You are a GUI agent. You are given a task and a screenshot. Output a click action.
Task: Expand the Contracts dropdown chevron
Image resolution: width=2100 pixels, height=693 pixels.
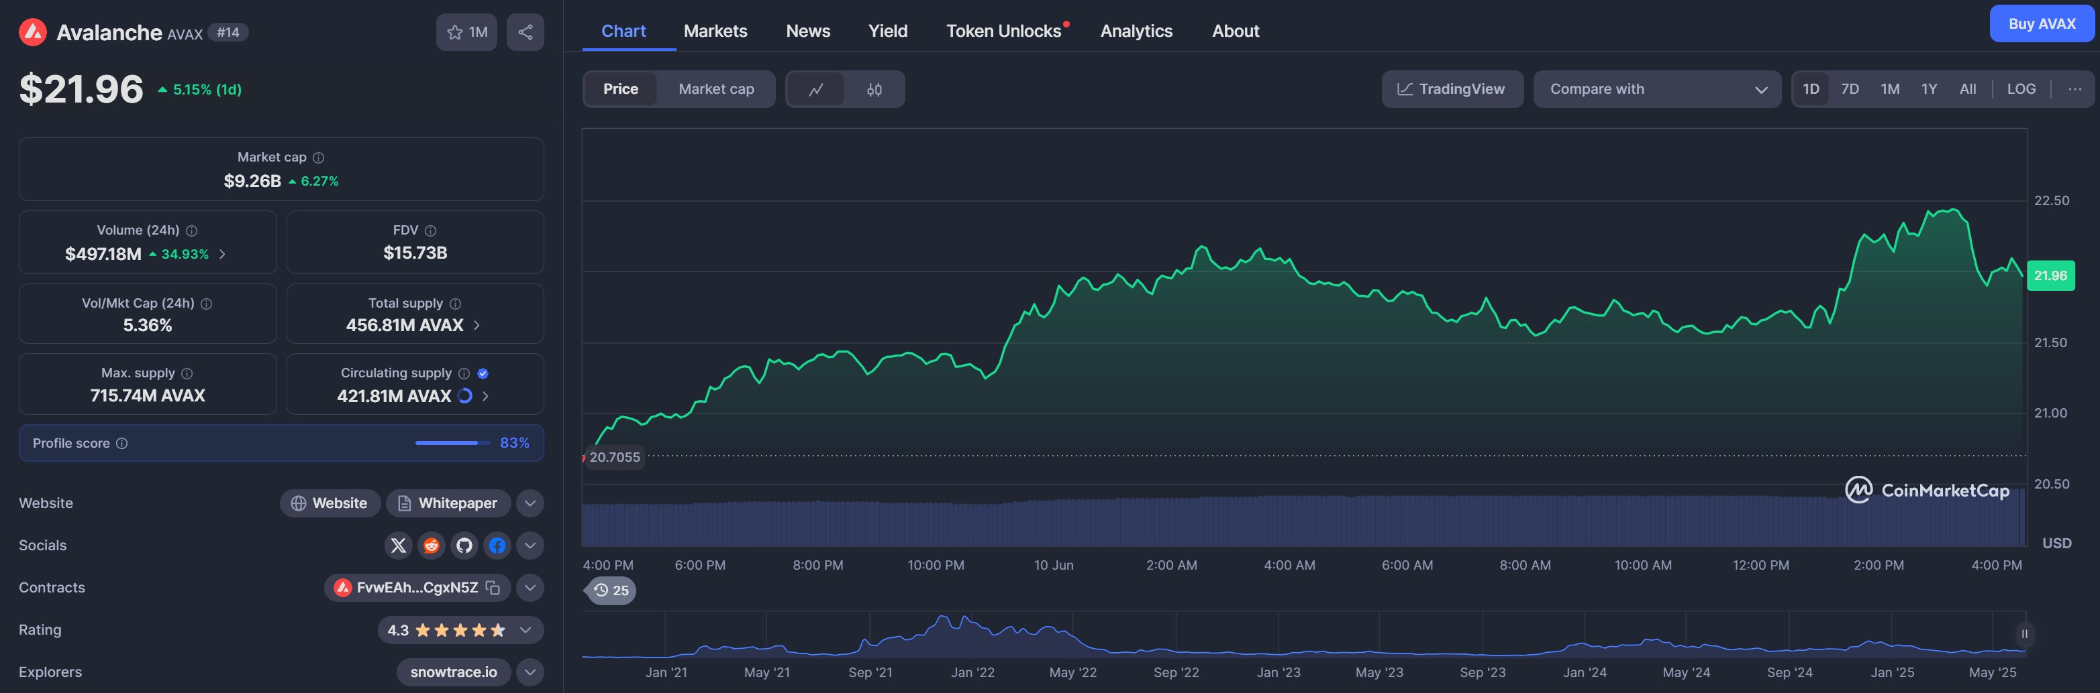530,588
